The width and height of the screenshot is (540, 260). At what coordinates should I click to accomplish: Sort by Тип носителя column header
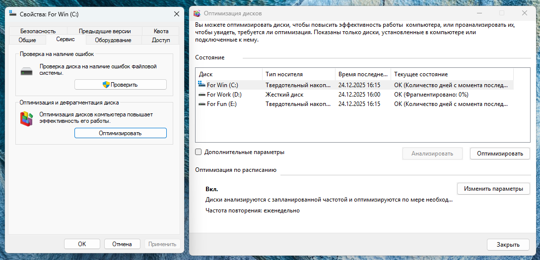tap(298, 74)
